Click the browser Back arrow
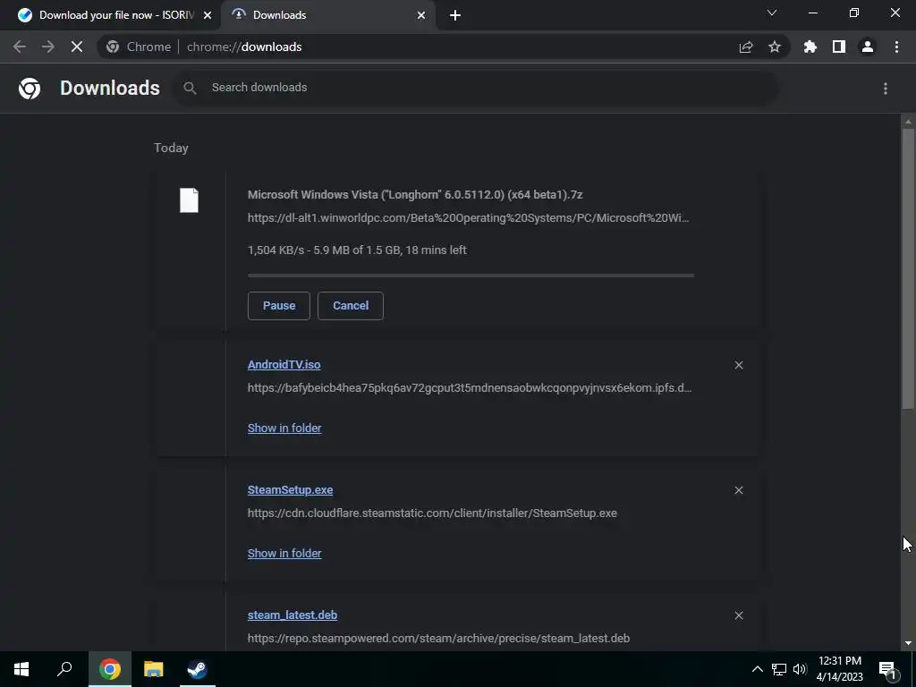The height and width of the screenshot is (687, 916). (20, 47)
